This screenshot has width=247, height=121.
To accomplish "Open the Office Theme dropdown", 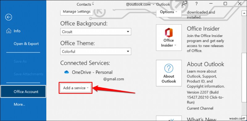I will click(x=96, y=52).
